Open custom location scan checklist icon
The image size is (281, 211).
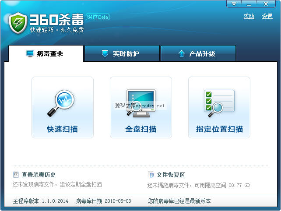point(219,103)
